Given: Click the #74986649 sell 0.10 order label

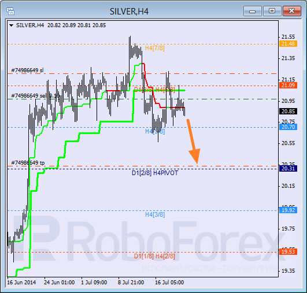Looking at the screenshot, I should [x=35, y=96].
